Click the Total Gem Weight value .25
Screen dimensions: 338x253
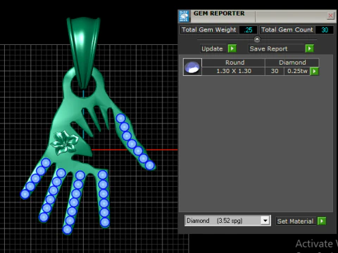pos(248,30)
